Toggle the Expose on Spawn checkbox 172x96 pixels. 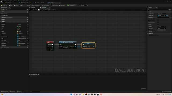point(158,23)
